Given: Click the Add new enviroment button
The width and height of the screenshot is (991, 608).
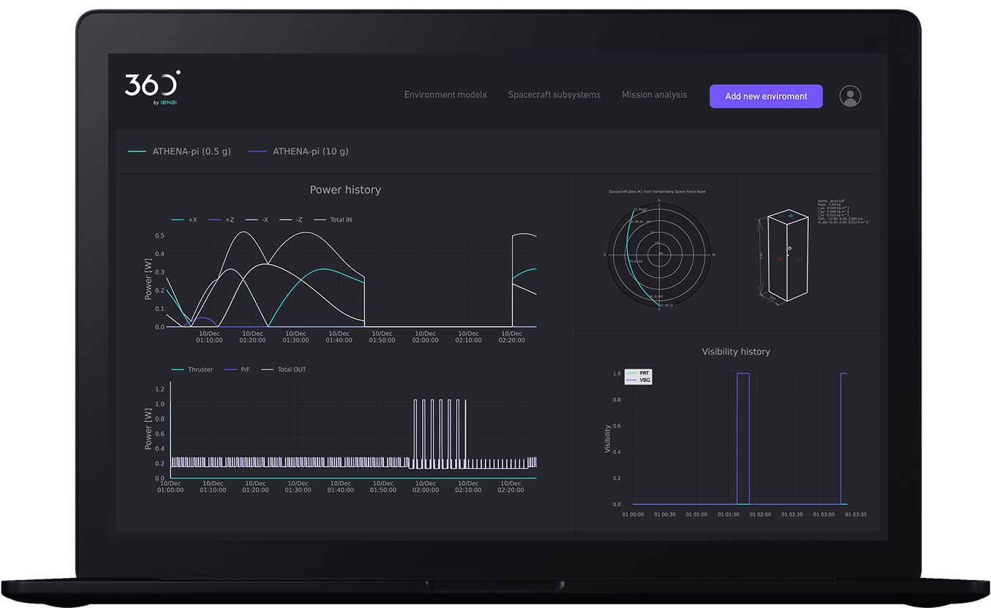Looking at the screenshot, I should tap(766, 97).
